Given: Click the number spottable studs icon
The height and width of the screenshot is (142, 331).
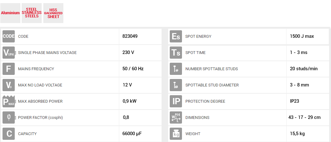Looking at the screenshot, I should point(176,69).
